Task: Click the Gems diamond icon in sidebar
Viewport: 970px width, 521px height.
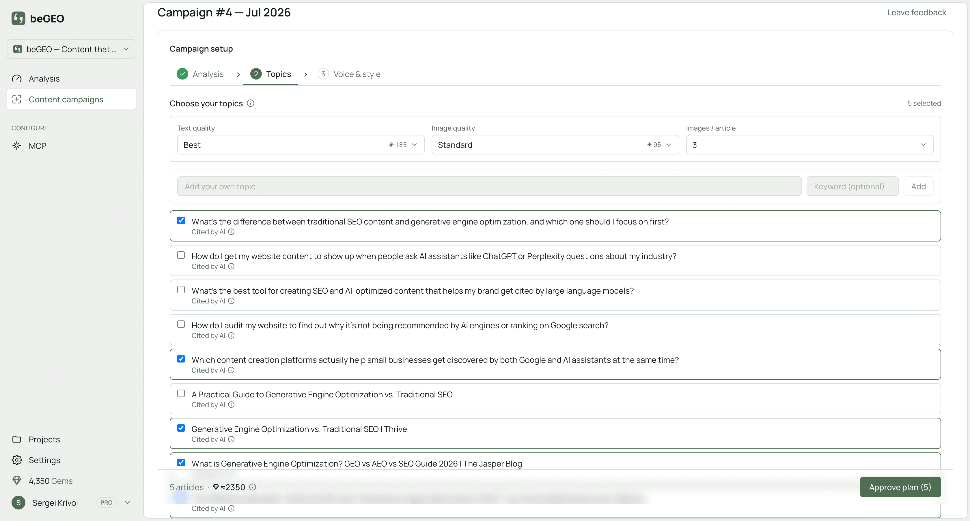Action: [x=16, y=481]
